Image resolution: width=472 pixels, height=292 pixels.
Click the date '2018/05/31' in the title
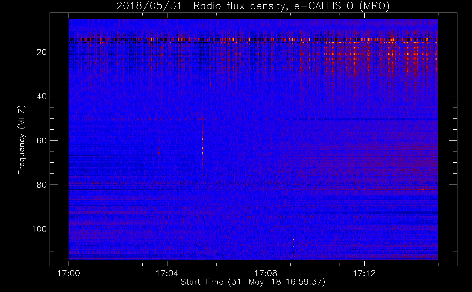click(149, 6)
